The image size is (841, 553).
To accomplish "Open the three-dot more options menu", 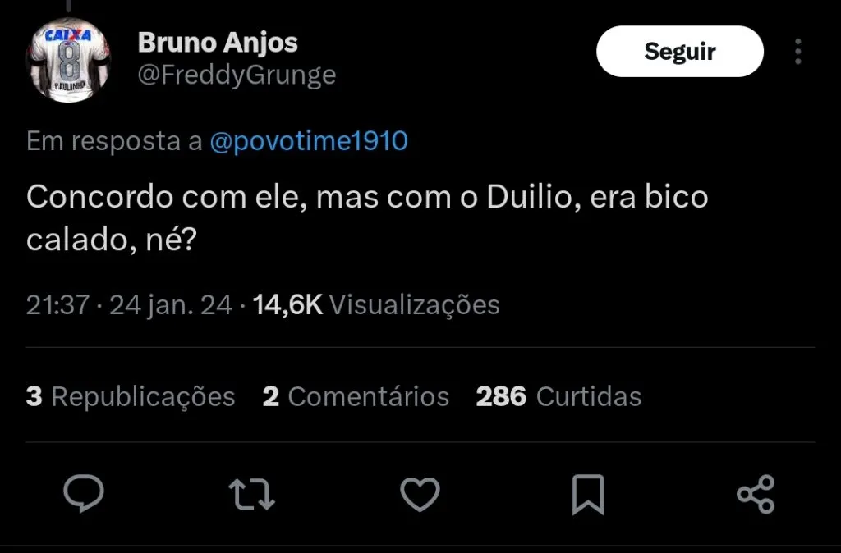I will pyautogui.click(x=797, y=52).
